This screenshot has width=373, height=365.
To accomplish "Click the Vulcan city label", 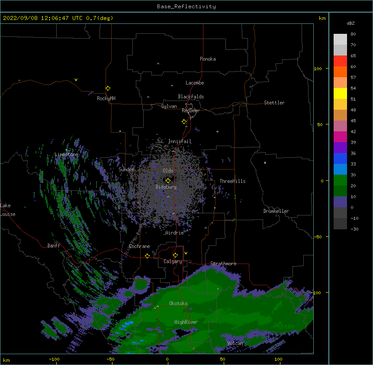I will click(235, 343).
